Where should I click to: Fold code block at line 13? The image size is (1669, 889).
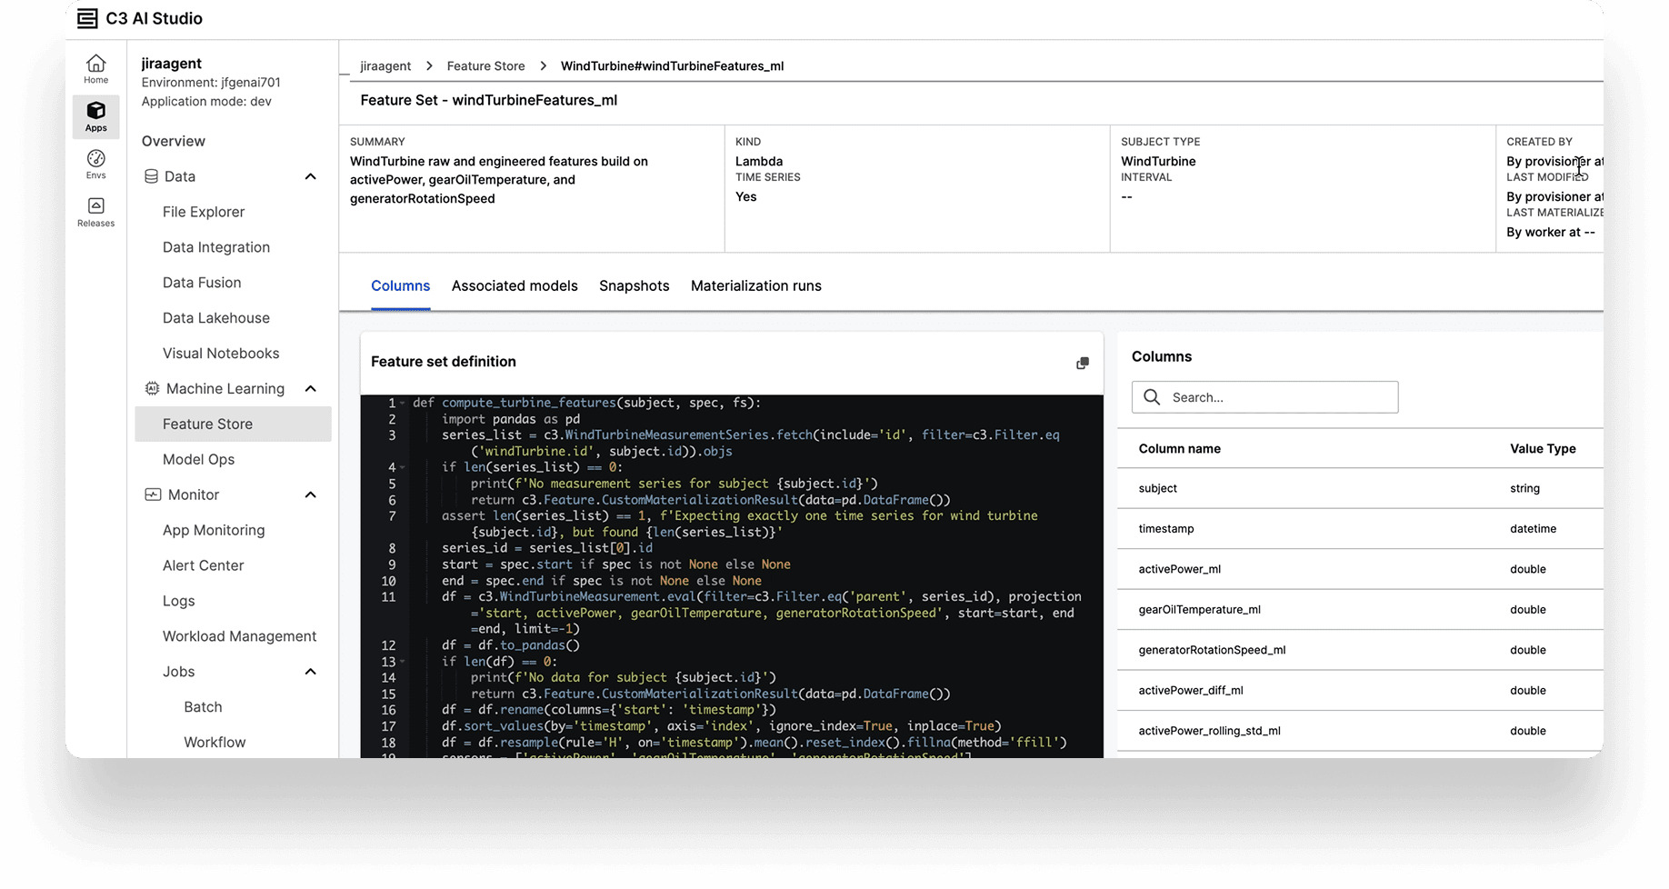402,661
